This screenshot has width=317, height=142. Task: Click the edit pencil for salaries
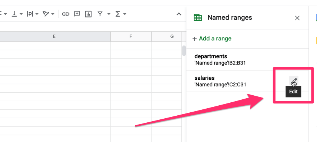tap(294, 80)
